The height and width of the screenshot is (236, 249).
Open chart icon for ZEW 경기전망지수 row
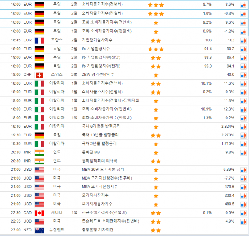point(243,75)
